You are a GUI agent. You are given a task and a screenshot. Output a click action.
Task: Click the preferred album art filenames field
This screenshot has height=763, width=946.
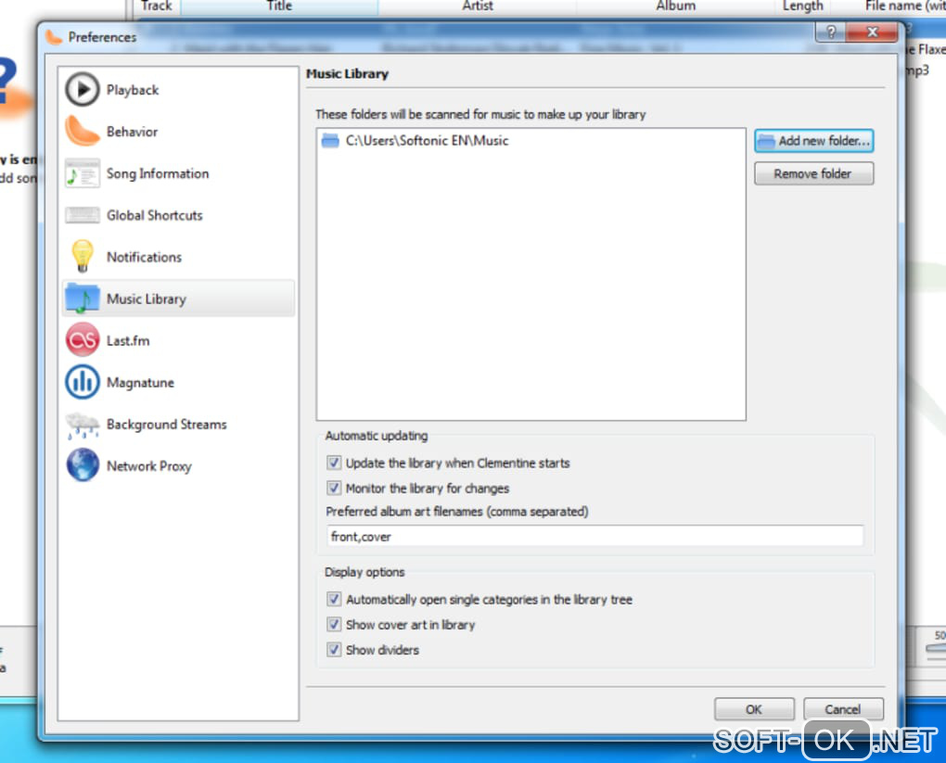[x=594, y=536]
